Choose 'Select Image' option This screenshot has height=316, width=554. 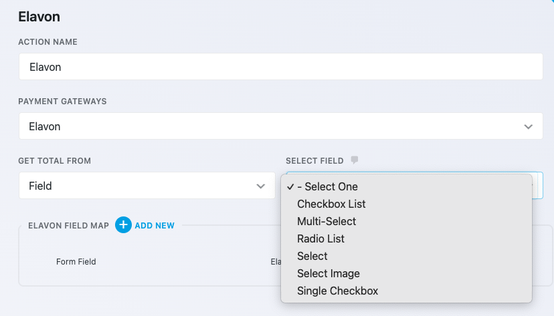click(406, 273)
